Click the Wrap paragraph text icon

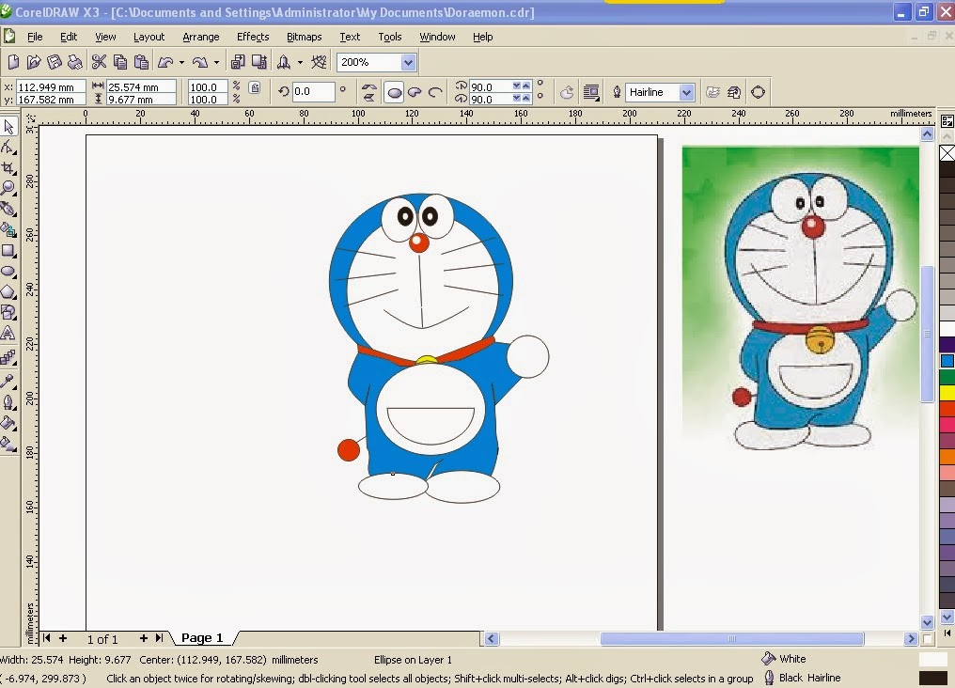pos(591,92)
